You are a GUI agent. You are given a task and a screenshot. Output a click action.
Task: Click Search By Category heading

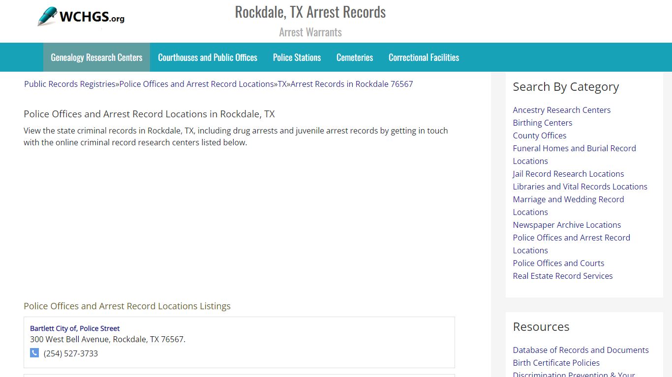pyautogui.click(x=566, y=87)
